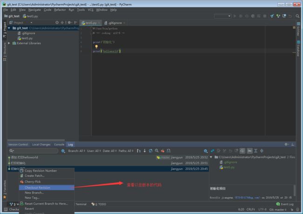Open the VCS menu

[x=90, y=10]
